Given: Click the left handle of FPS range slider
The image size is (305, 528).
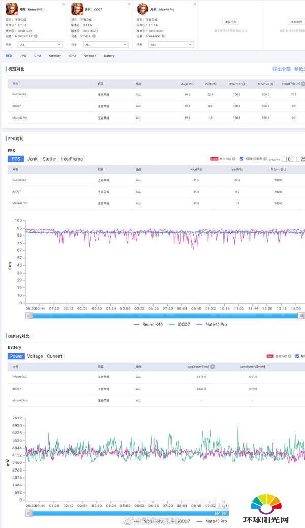Looking at the screenshot, I should tap(29, 316).
